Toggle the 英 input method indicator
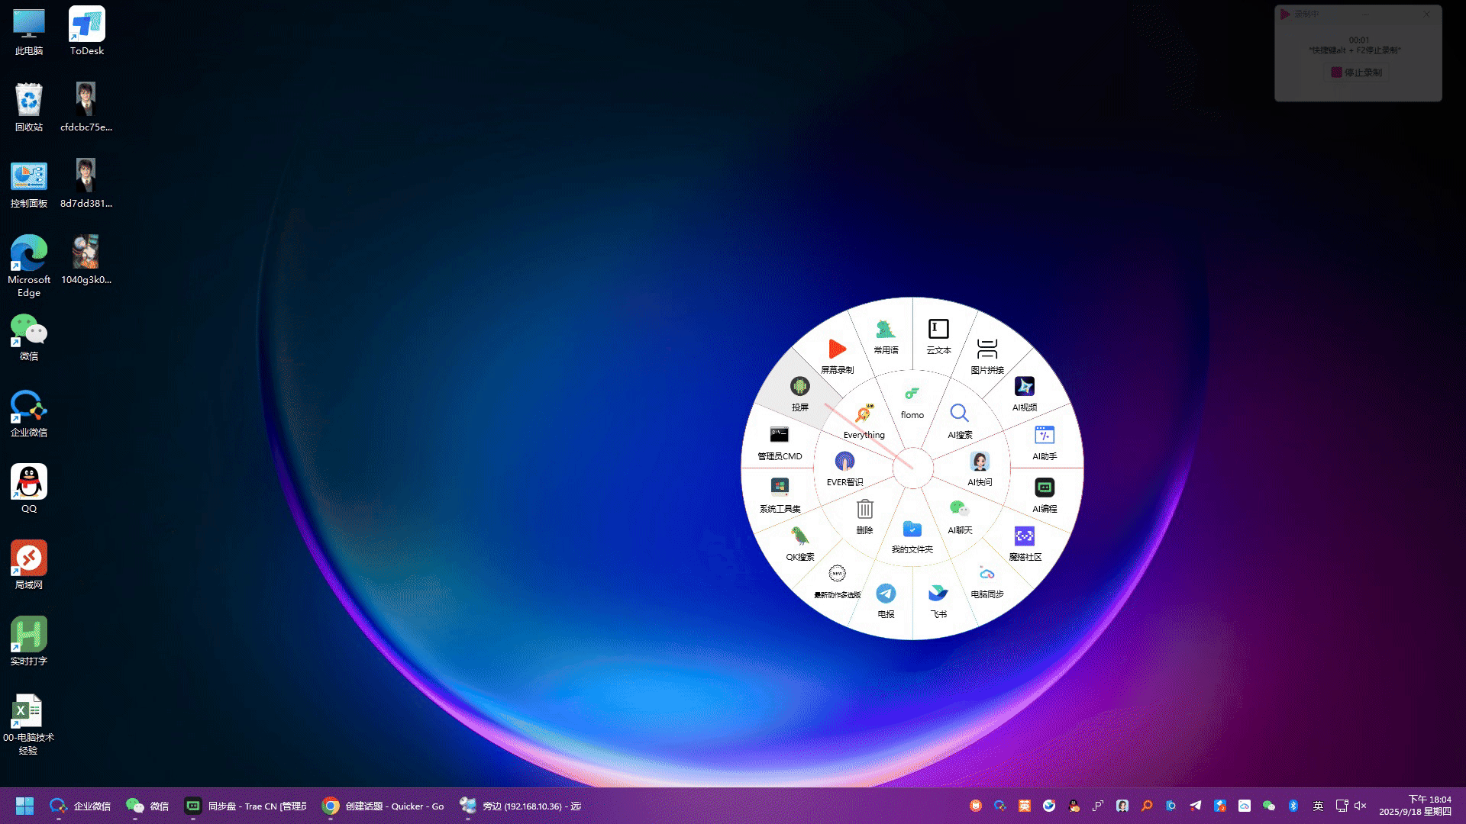 [1318, 806]
